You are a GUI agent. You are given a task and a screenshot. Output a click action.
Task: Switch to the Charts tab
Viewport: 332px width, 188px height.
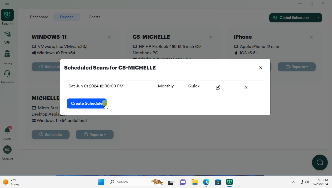(94, 17)
